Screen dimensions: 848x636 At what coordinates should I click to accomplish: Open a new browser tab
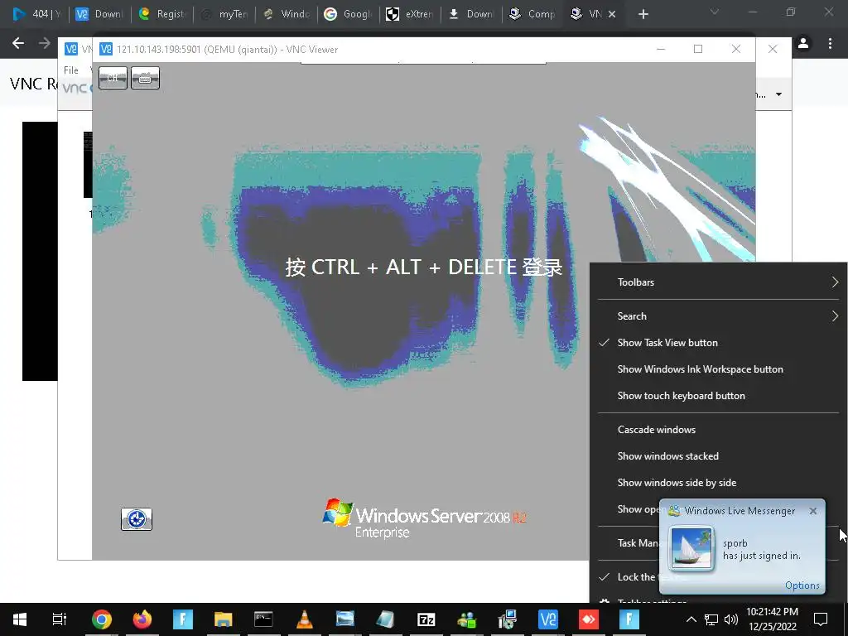[643, 15]
